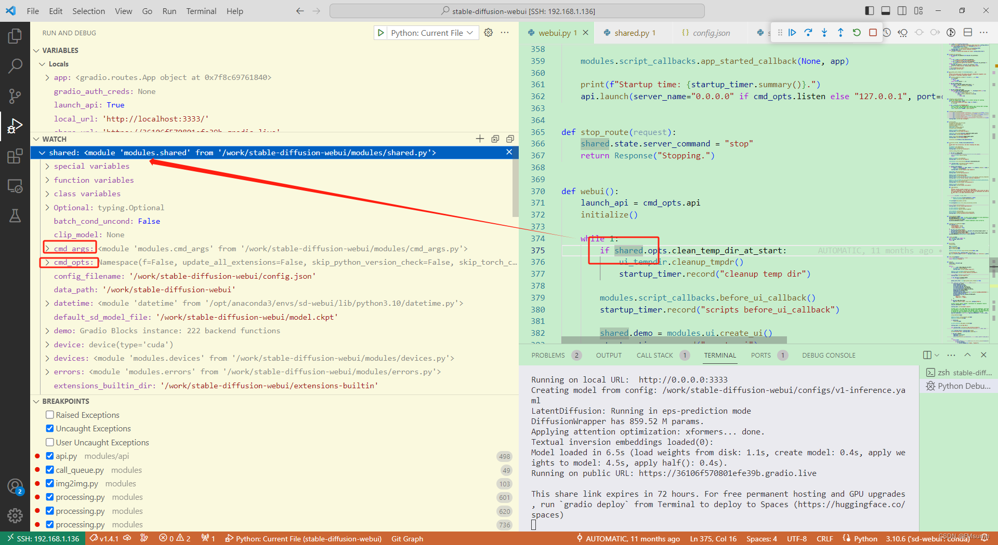Switch to the PROBLEMS panel tab
998x545 pixels.
(x=548, y=355)
